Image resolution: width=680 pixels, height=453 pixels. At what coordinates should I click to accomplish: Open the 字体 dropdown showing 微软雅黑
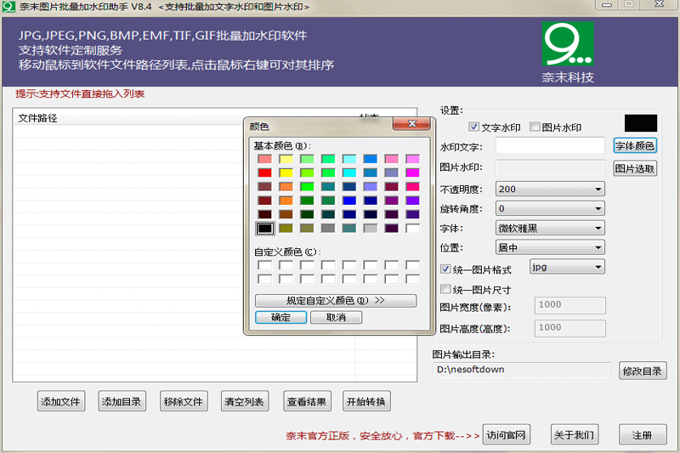click(550, 228)
